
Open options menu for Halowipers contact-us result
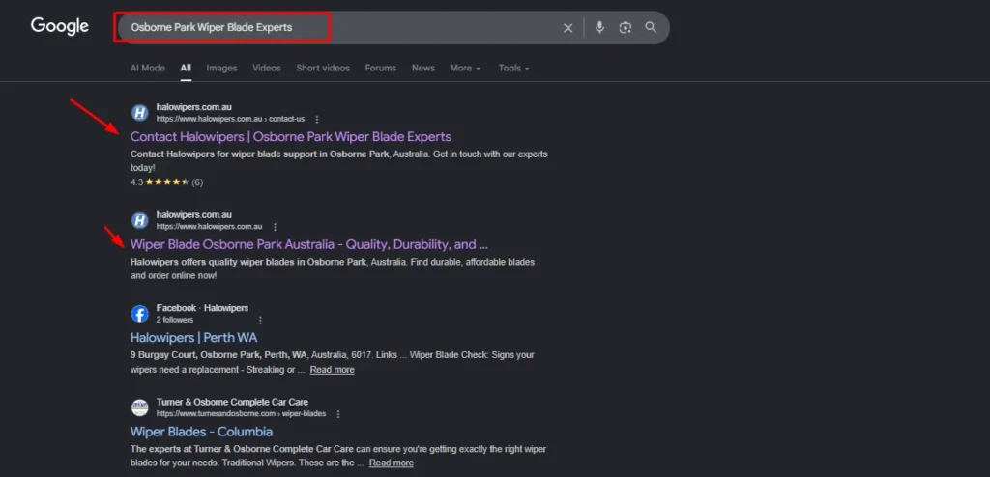pos(317,119)
